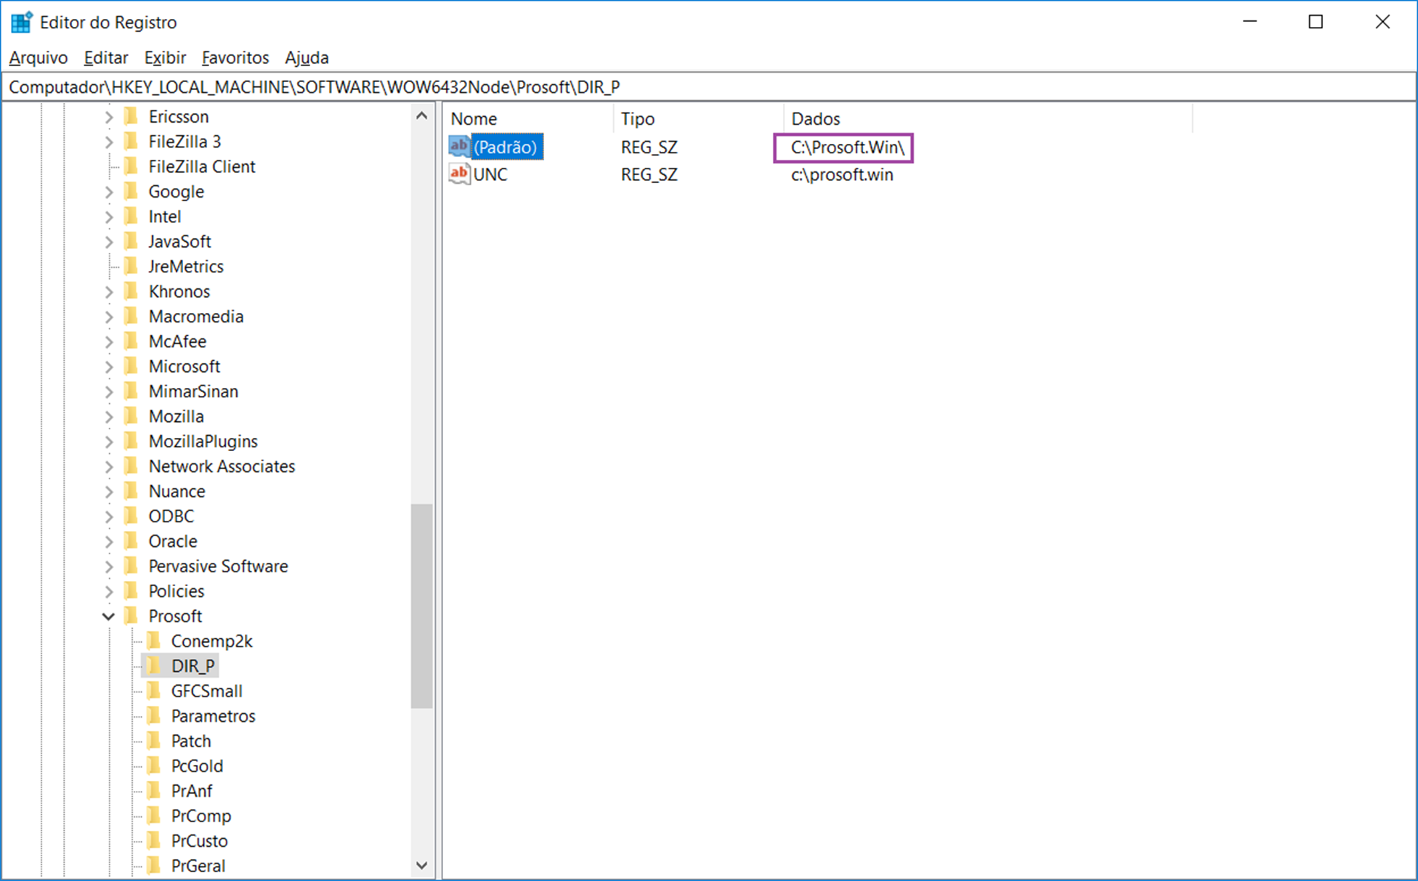The image size is (1418, 881).
Task: Click the PrCusto folder icon
Action: coord(154,841)
